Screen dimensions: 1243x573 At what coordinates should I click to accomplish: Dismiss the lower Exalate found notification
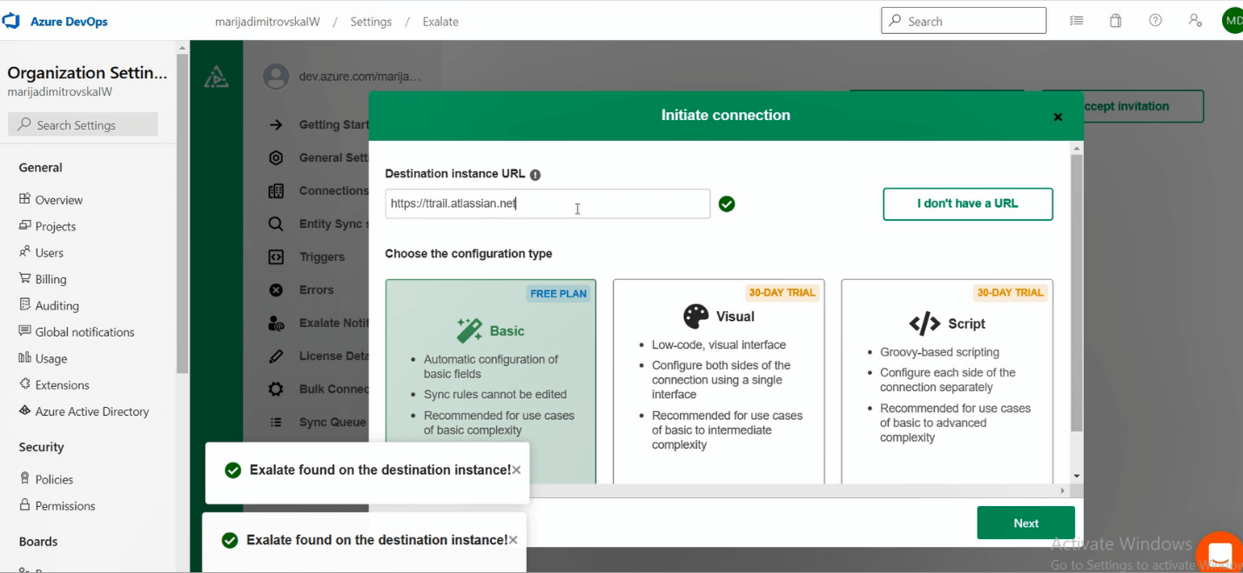513,540
